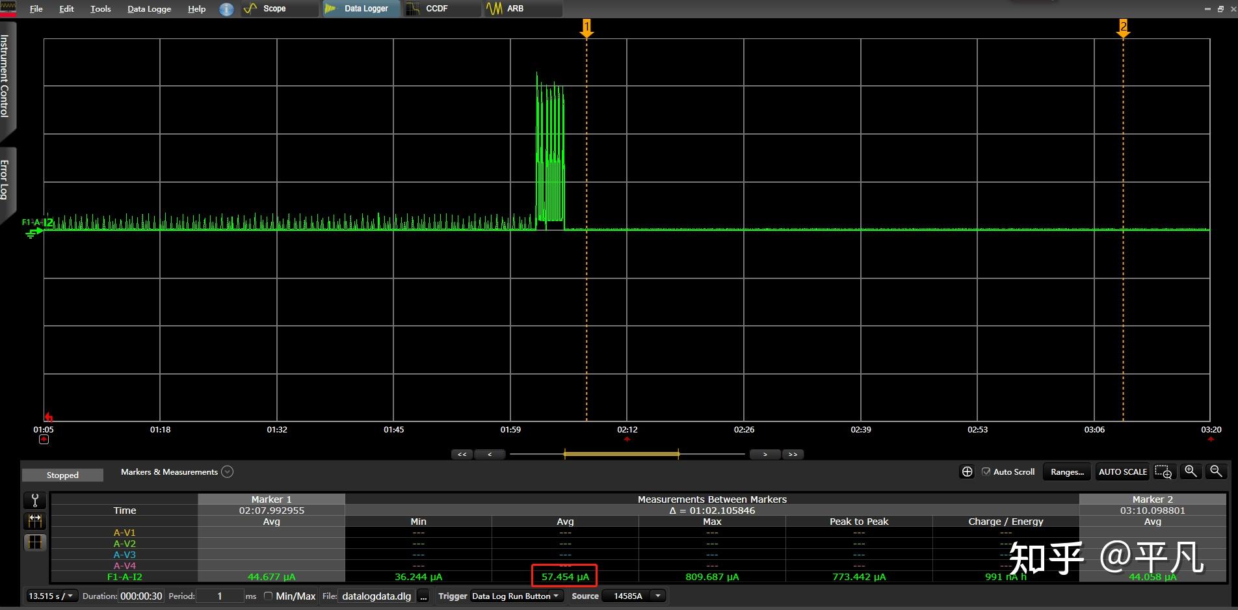This screenshot has width=1238, height=610.
Task: Open the ARB view
Action: point(514,8)
